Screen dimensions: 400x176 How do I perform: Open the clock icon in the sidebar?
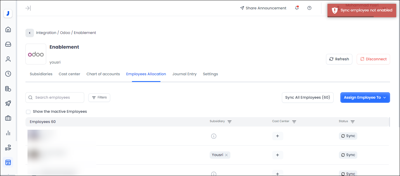8,74
